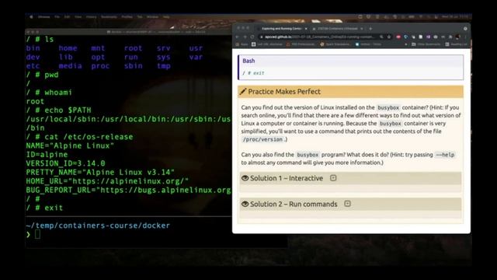Bookmark this page with the star icon

389,37
